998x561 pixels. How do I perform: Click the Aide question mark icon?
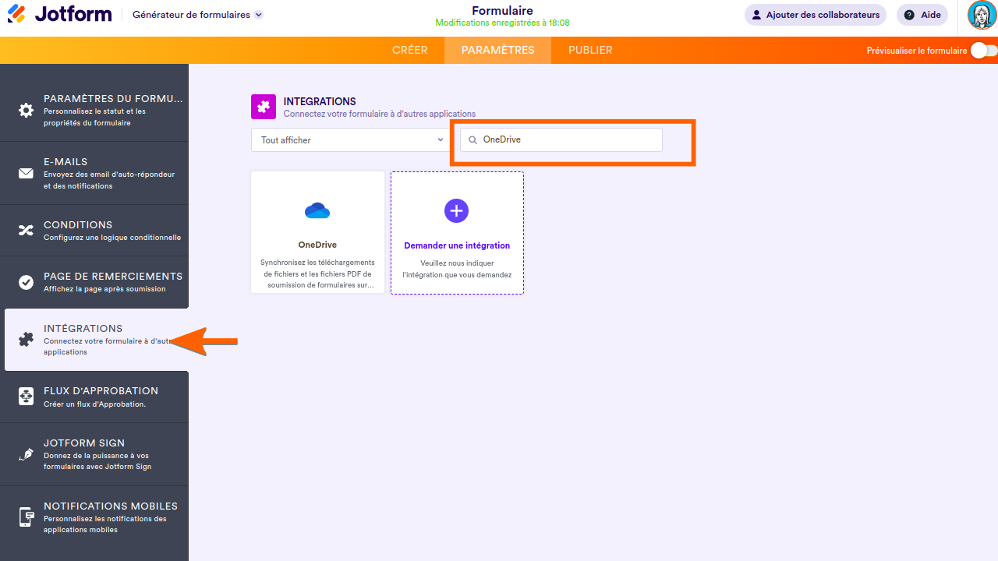909,15
